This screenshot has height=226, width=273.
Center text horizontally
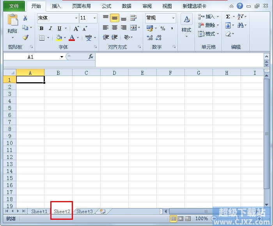tap(115, 28)
